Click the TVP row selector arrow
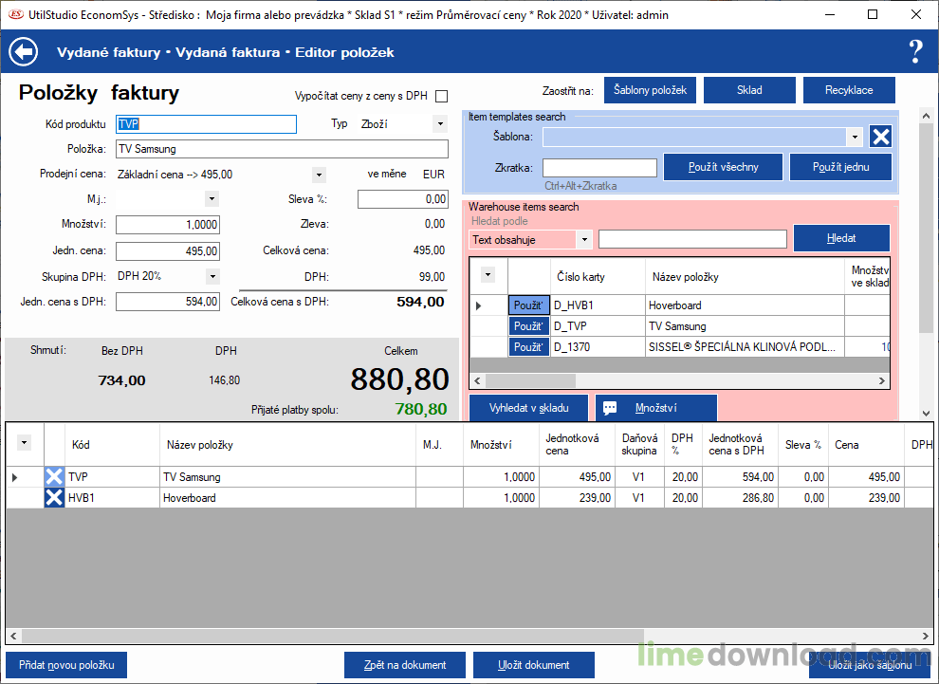The height and width of the screenshot is (684, 939). click(x=15, y=477)
